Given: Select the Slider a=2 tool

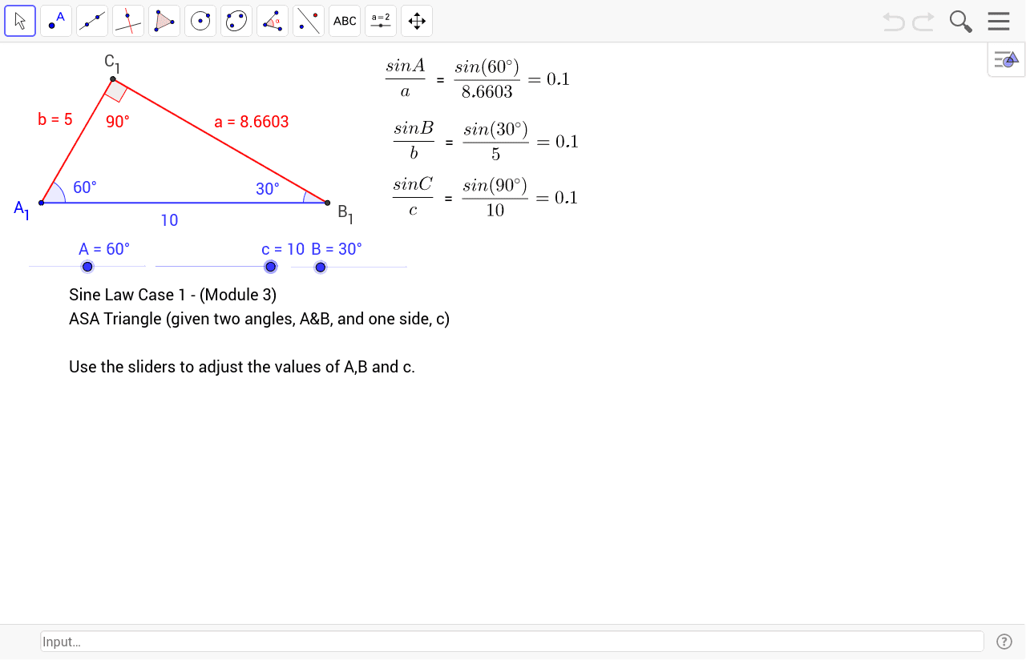Looking at the screenshot, I should click(381, 21).
